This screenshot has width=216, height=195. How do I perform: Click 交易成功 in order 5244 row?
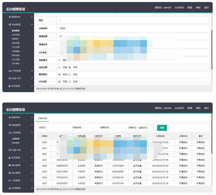pyautogui.click(x=201, y=142)
